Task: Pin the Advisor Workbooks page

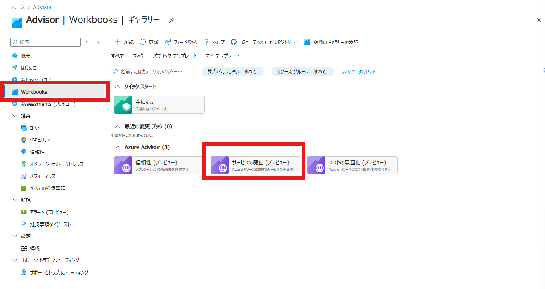Action: pos(172,20)
